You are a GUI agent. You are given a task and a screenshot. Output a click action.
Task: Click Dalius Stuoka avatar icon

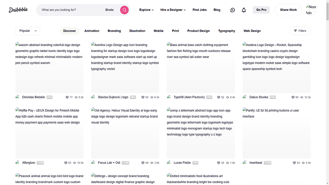245,97
